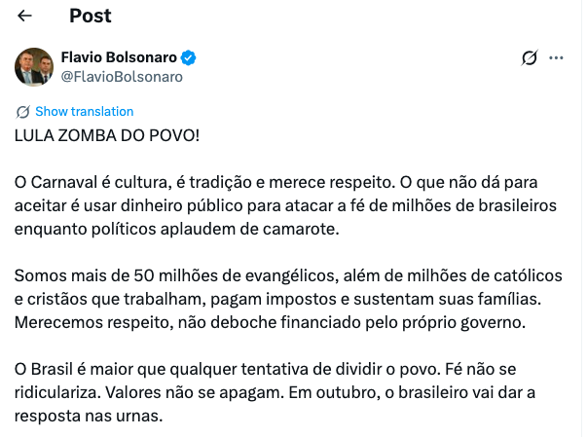Open the Grok icon beside the post
Viewport: 588px width, 437px height.
pos(531,58)
